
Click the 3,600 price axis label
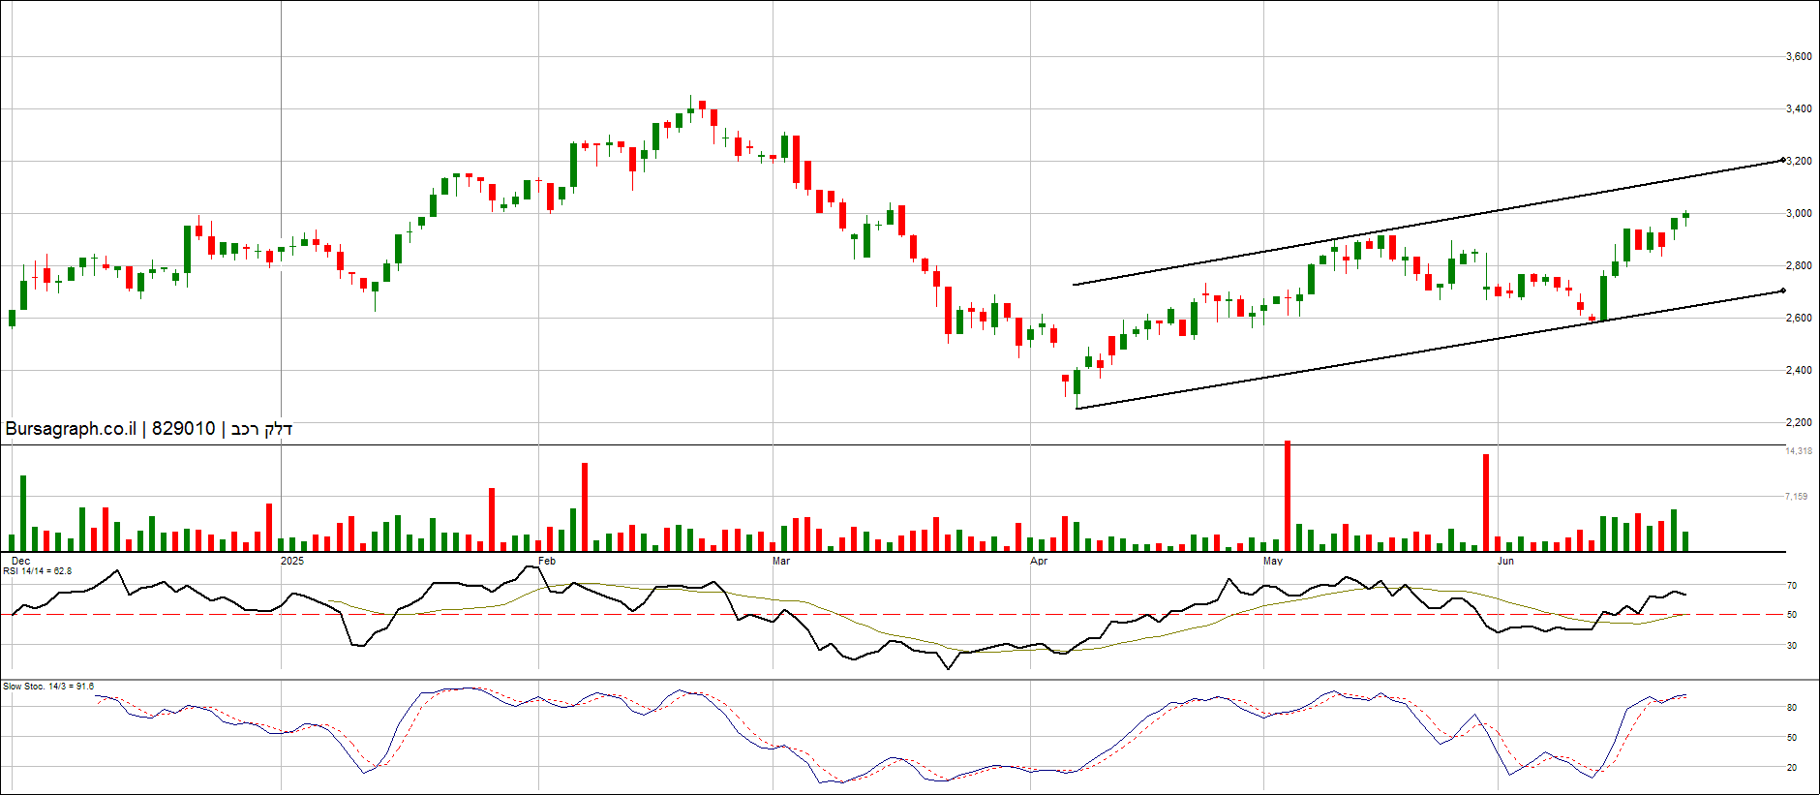click(1799, 57)
